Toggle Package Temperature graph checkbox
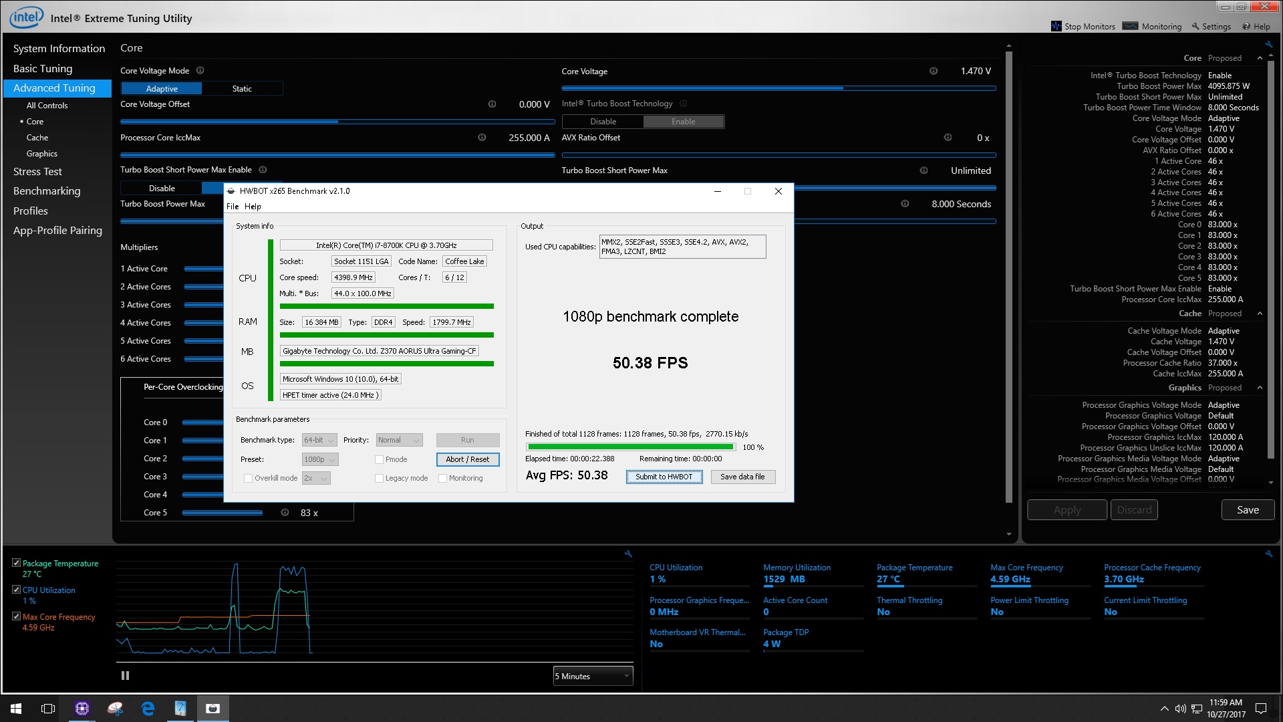The image size is (1283, 722). (x=16, y=563)
